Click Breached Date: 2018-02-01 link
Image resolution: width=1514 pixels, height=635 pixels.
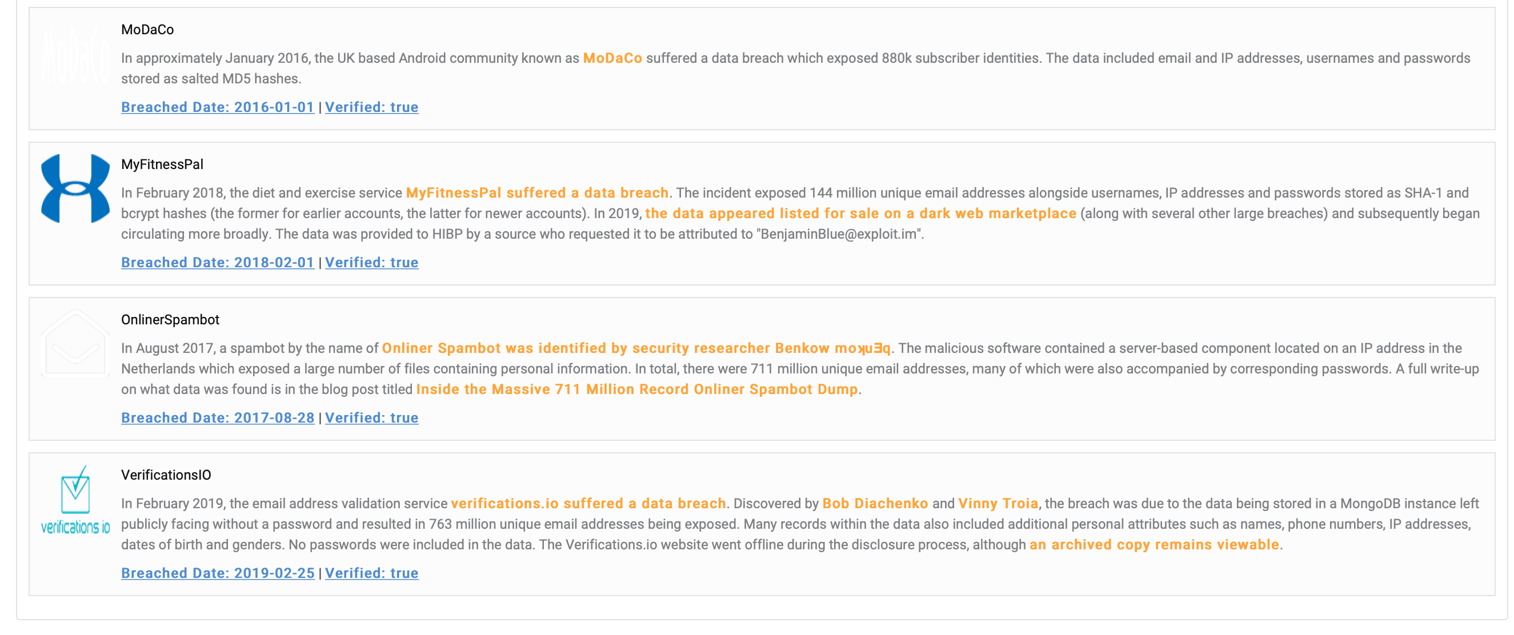click(x=218, y=263)
